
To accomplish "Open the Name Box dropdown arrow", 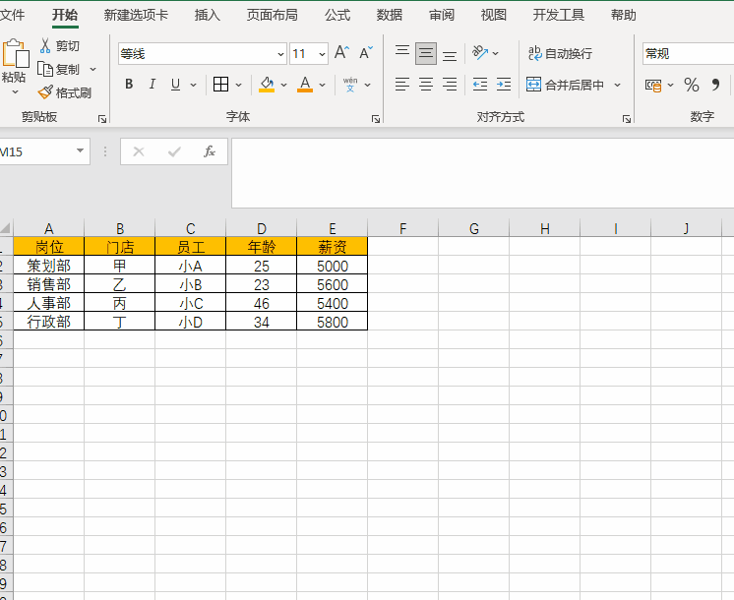I will pyautogui.click(x=80, y=150).
